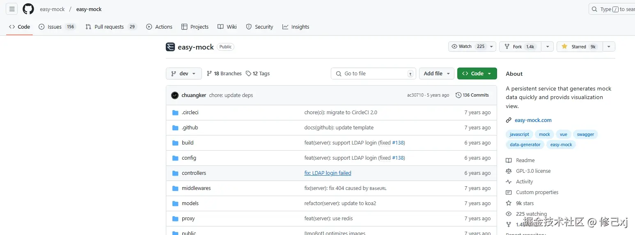Open the green Code dropdown
Screen dimensions: 635x235
(x=477, y=74)
